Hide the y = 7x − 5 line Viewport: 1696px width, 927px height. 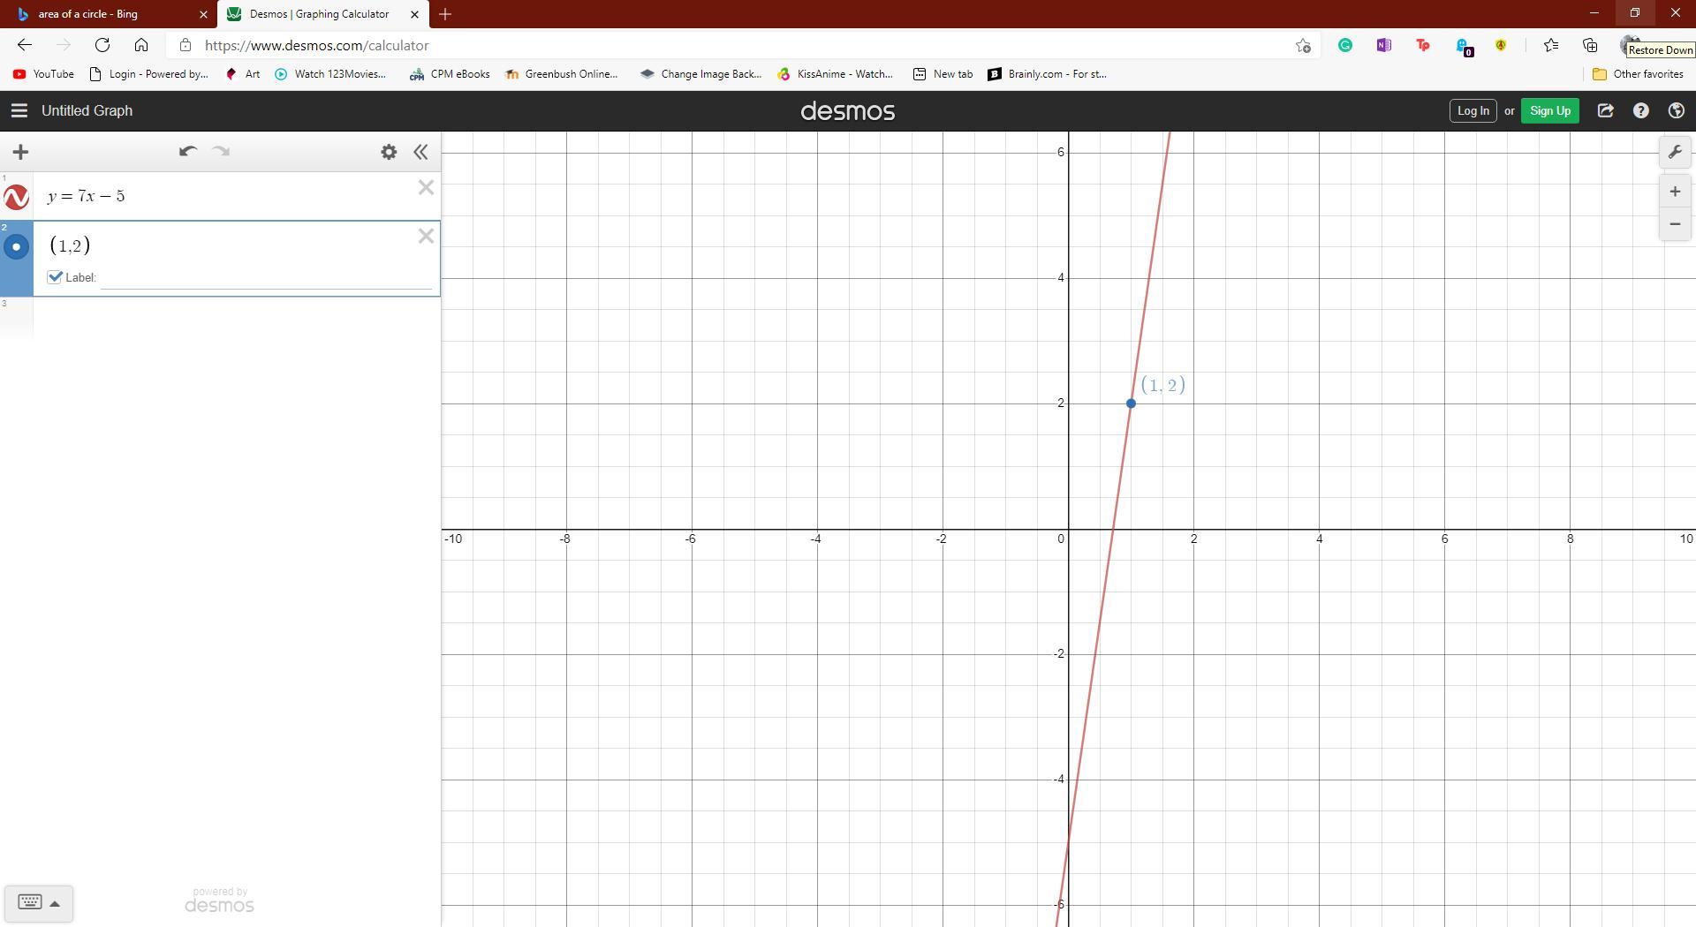16,197
